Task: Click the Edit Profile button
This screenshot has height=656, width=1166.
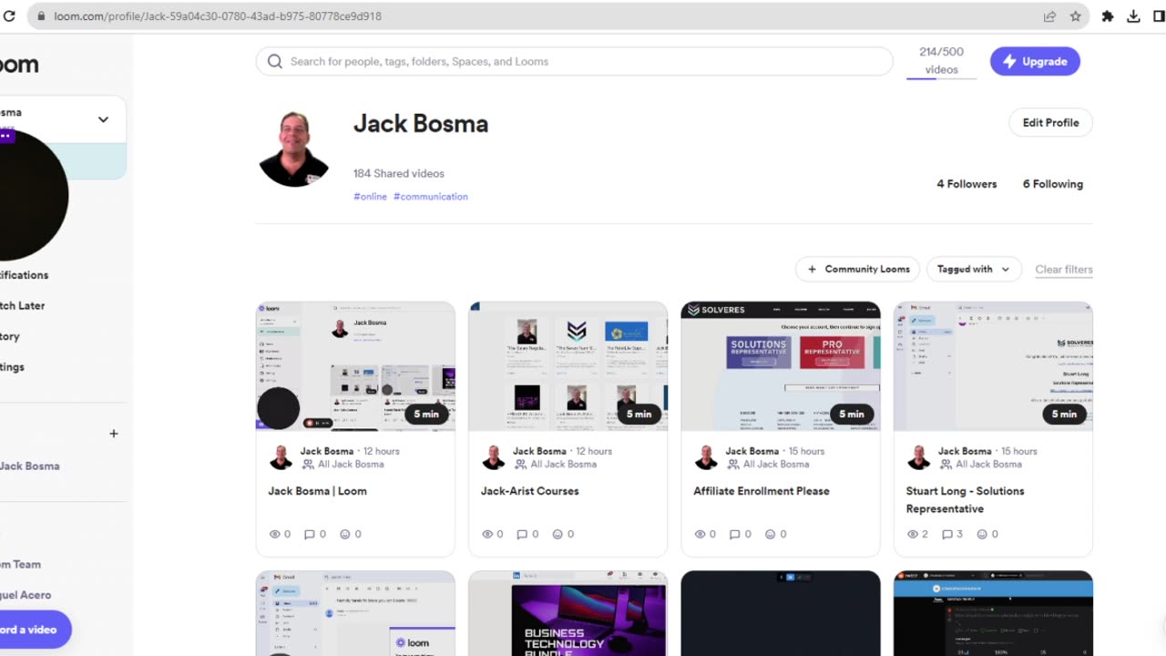Action: coord(1050,123)
